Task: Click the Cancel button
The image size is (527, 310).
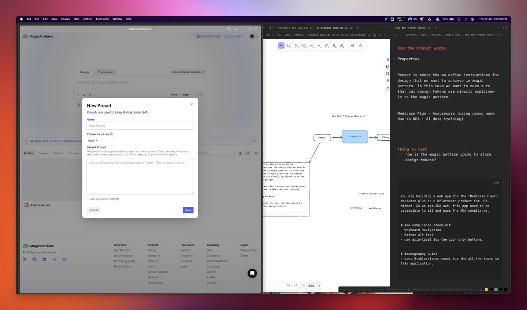Action: click(94, 210)
